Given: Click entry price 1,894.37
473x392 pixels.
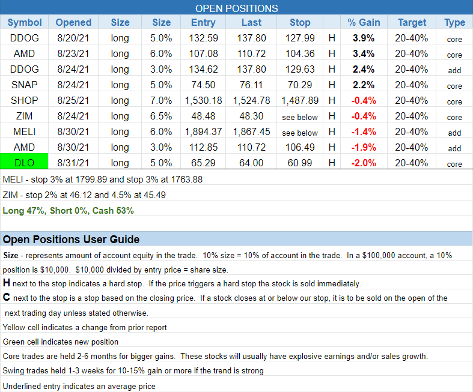Looking at the screenshot, I should 203,131.
